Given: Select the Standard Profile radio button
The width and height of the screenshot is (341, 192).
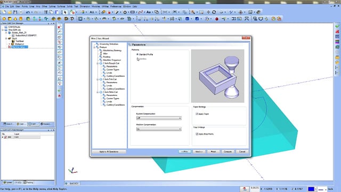Looking at the screenshot, I should click(x=137, y=54).
